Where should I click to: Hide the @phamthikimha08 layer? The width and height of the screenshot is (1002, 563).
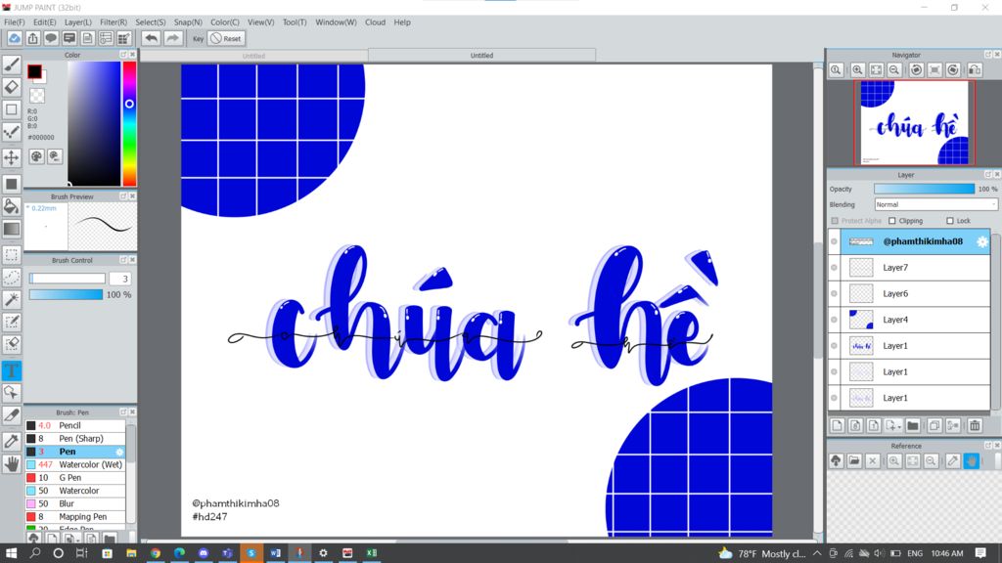click(x=834, y=242)
